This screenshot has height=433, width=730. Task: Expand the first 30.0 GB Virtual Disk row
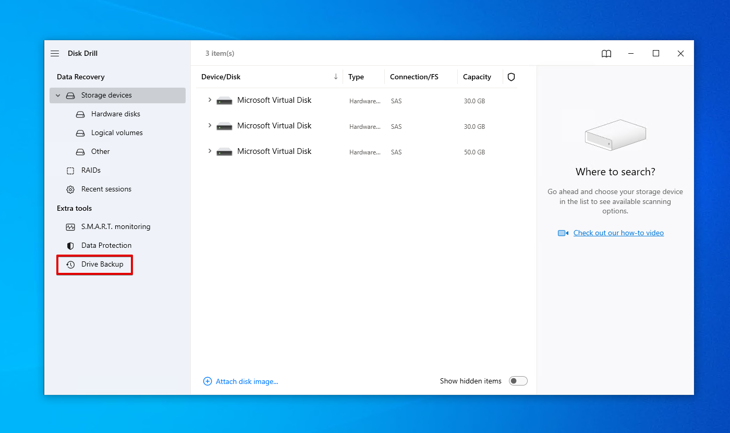click(210, 100)
